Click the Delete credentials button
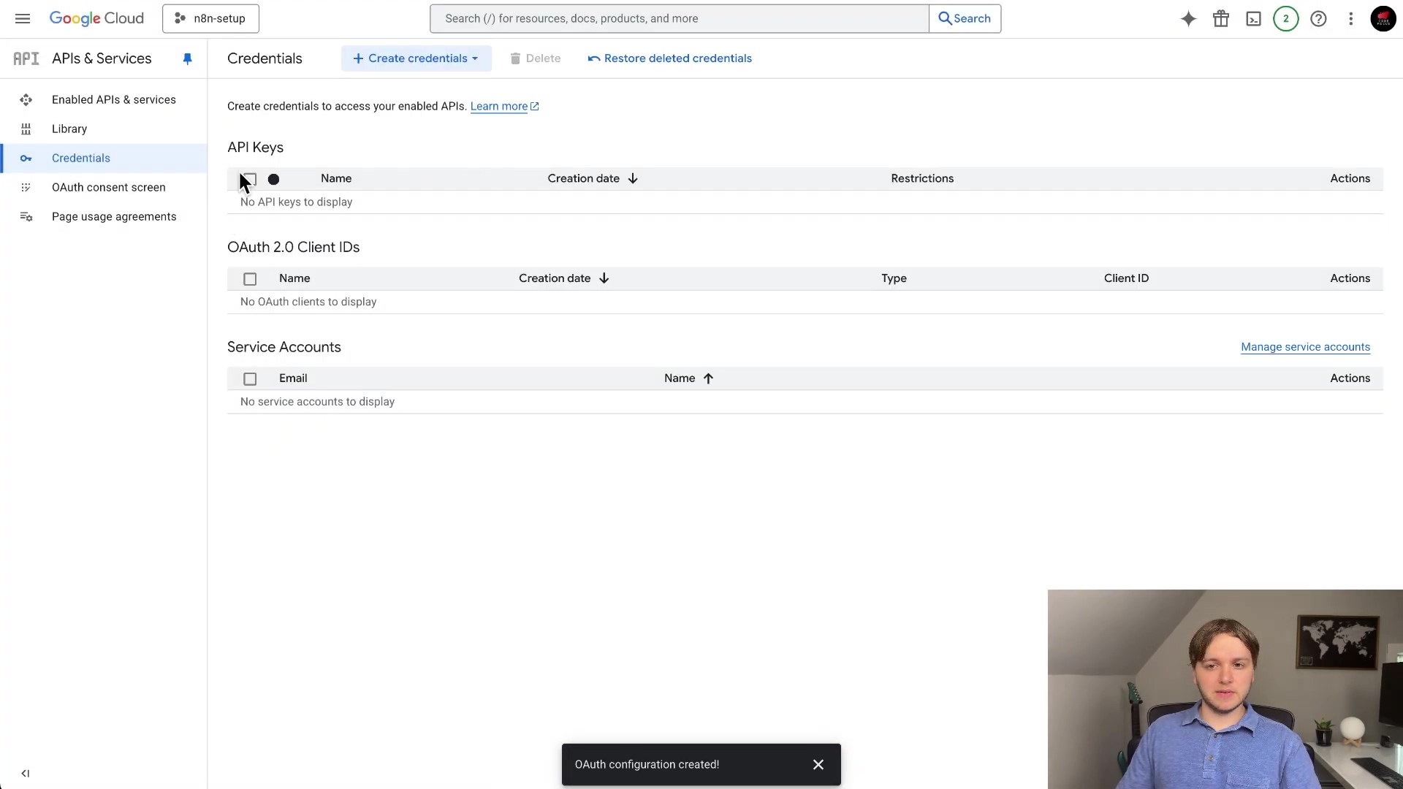The image size is (1403, 789). (536, 58)
